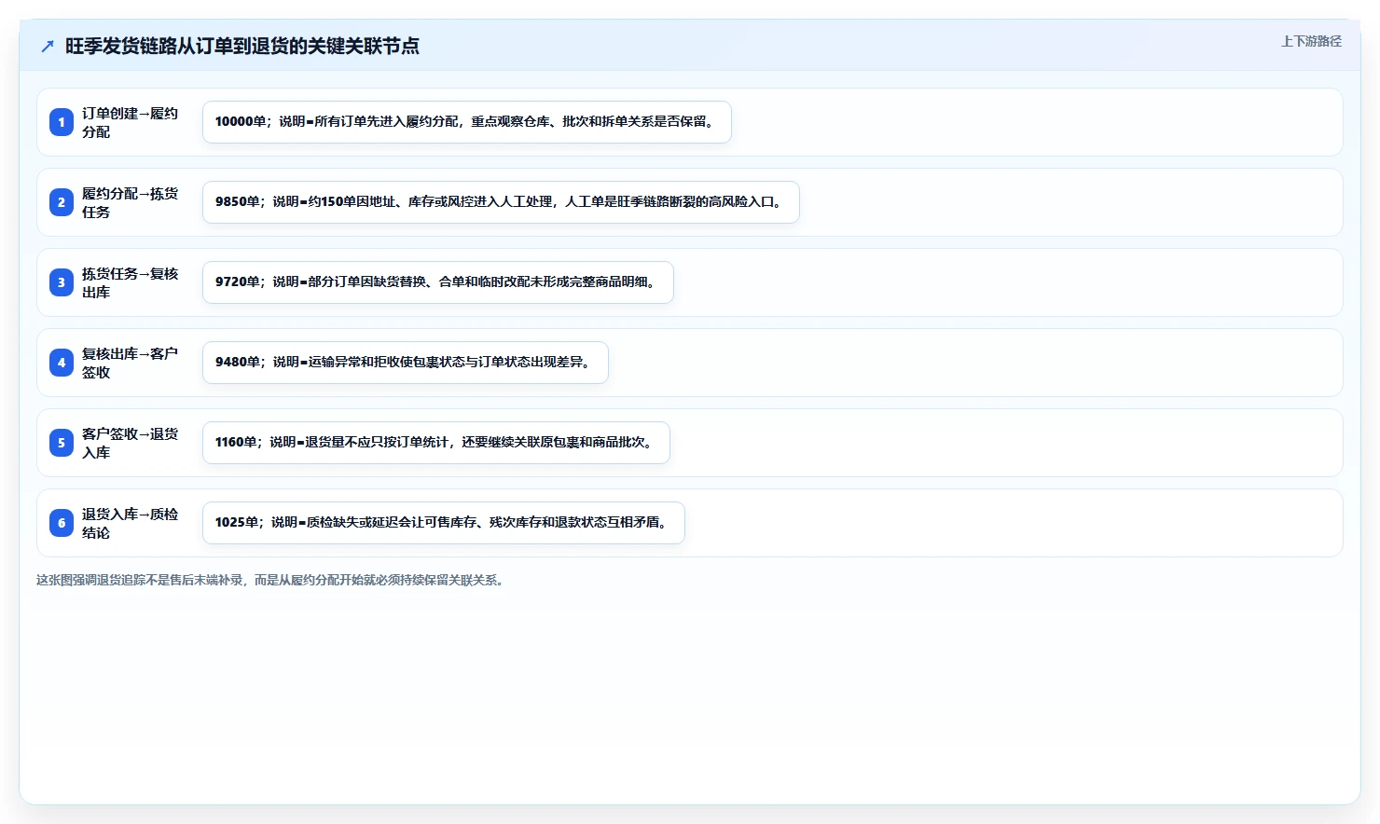Click the 10000单 description box

pyautogui.click(x=467, y=122)
